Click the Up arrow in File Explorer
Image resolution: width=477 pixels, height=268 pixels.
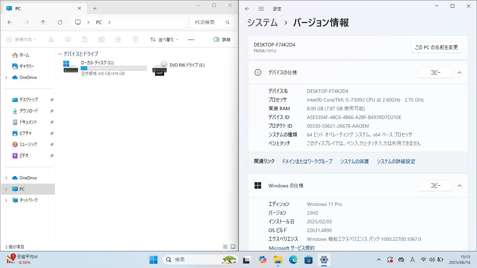click(x=43, y=22)
